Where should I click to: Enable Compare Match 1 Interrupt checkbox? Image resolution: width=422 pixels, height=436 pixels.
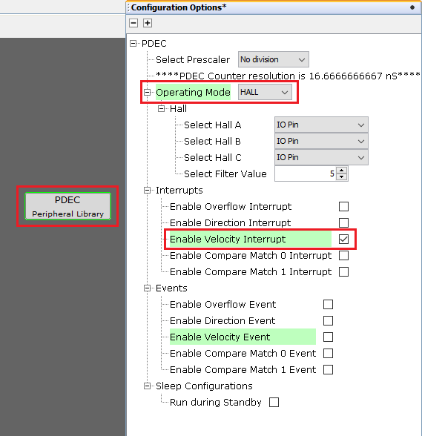coord(343,271)
